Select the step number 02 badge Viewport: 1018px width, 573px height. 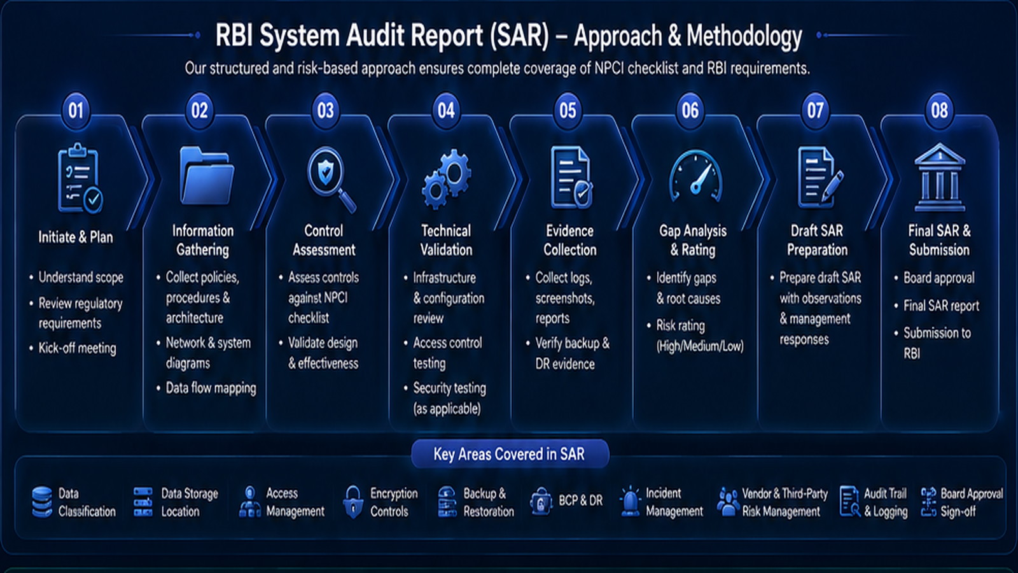pyautogui.click(x=200, y=111)
